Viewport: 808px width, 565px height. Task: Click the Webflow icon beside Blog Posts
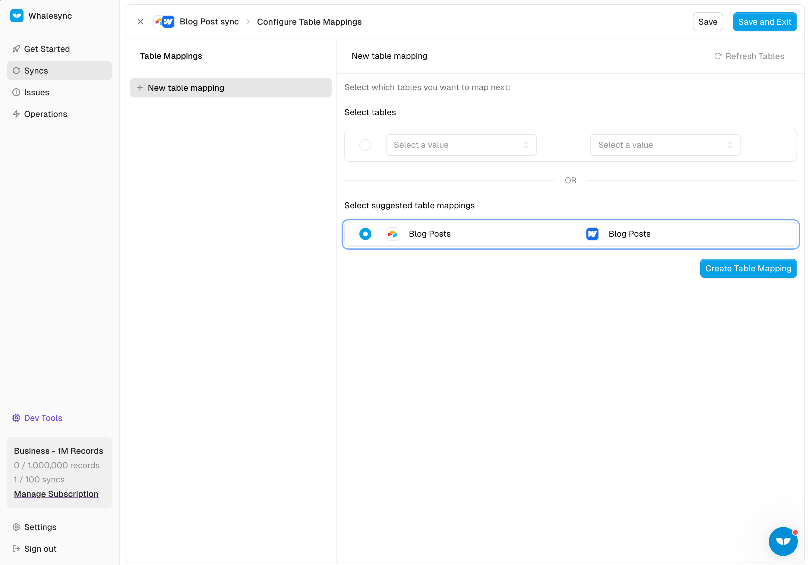pyautogui.click(x=592, y=234)
